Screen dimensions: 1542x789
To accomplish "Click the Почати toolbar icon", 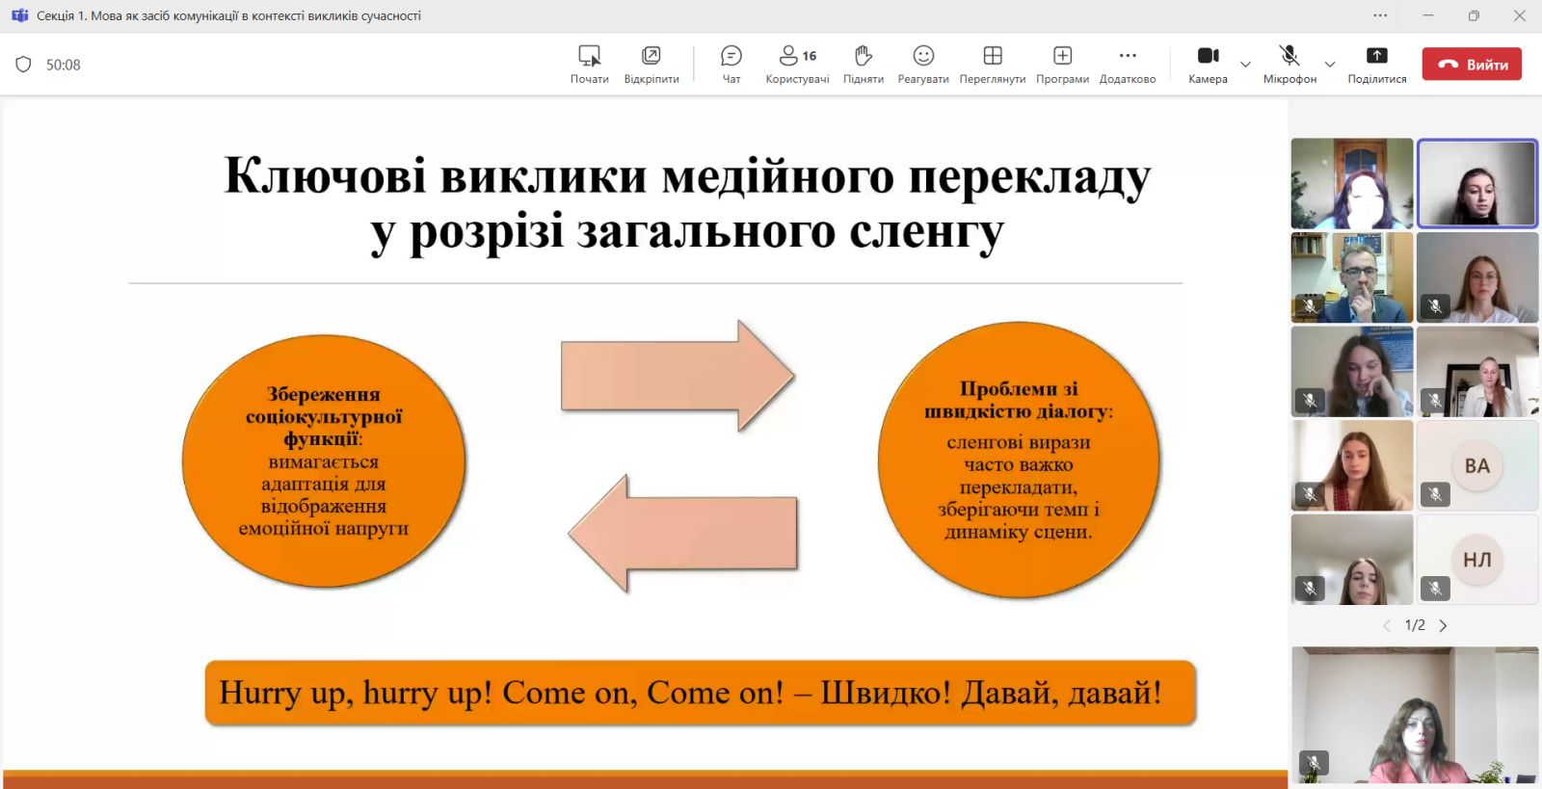I will click(589, 64).
